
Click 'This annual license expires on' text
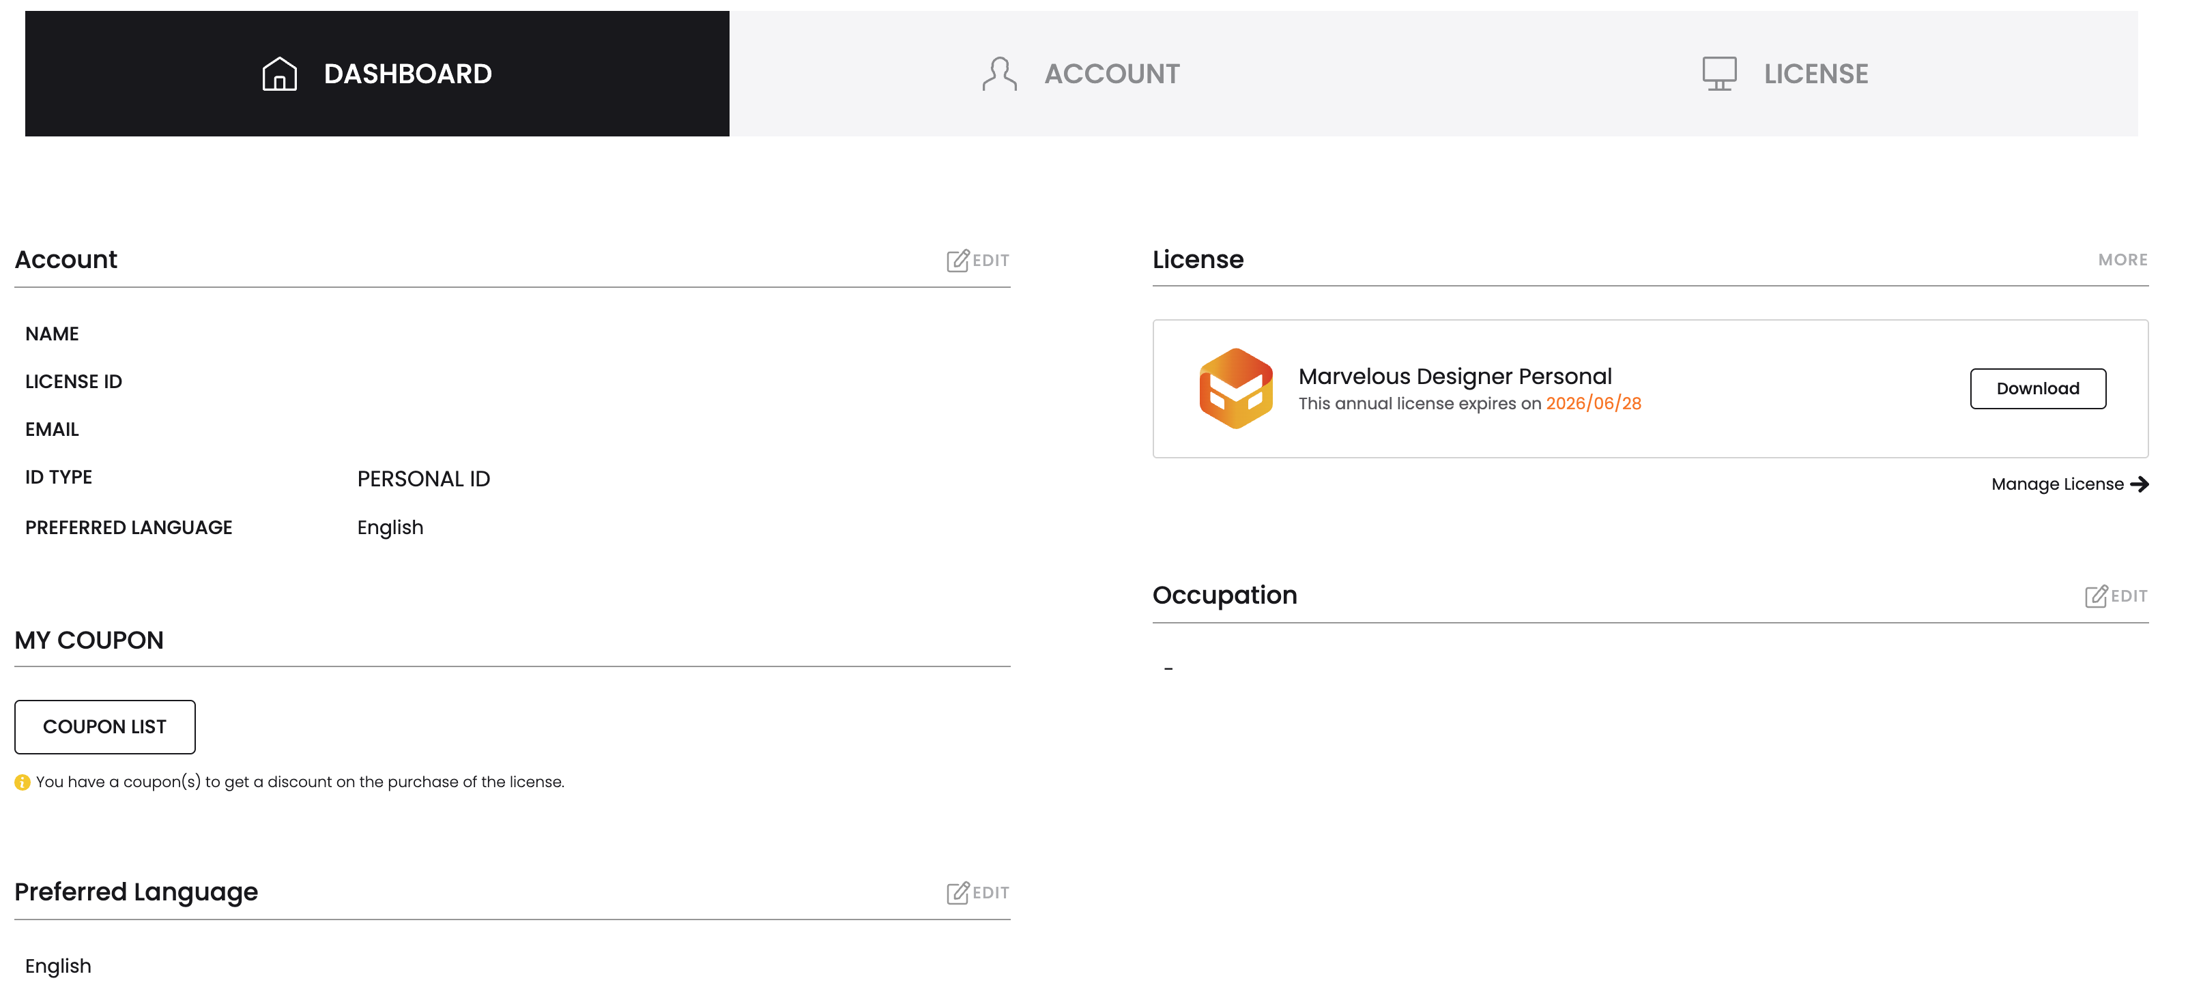point(1420,403)
